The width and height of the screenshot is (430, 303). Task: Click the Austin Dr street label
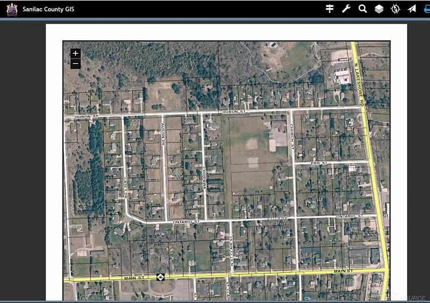(163, 134)
